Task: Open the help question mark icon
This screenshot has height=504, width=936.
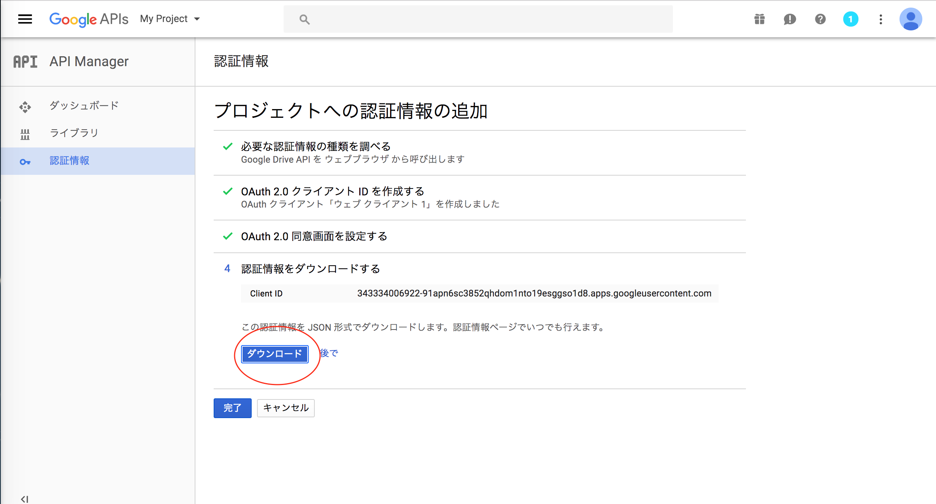Action: point(820,19)
